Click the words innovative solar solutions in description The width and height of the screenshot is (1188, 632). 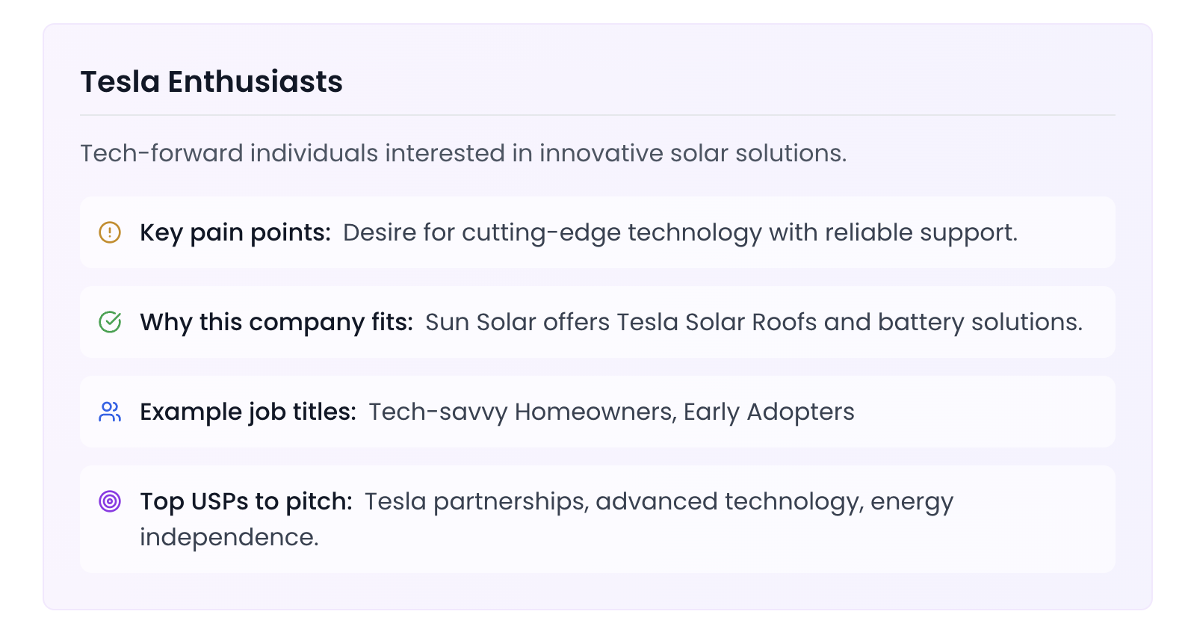693,153
